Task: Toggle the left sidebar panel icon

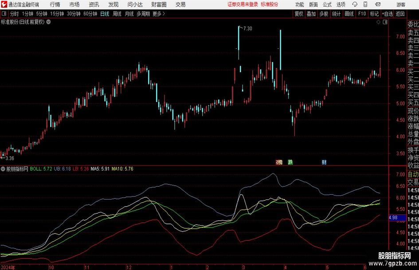Action: click(4, 14)
